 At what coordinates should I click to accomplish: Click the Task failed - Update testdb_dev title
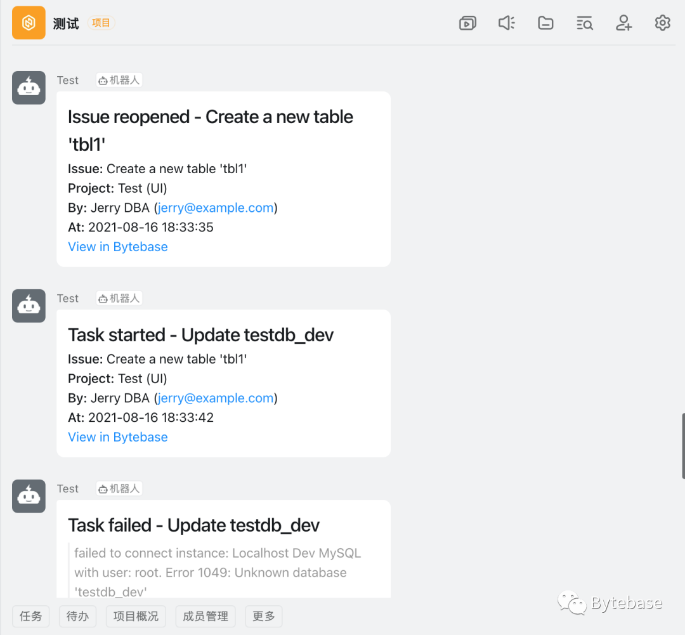(194, 525)
